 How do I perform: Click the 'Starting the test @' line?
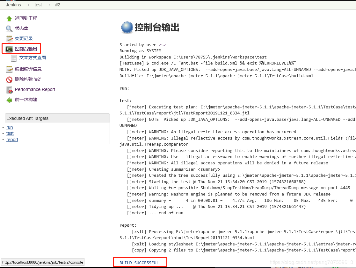click(216, 182)
